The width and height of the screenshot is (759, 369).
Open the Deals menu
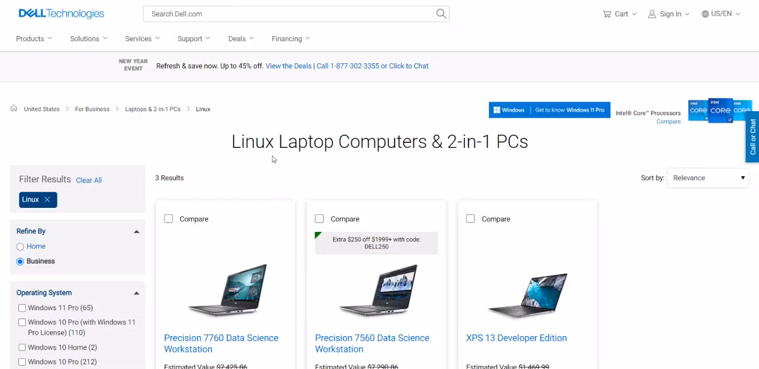coord(241,39)
